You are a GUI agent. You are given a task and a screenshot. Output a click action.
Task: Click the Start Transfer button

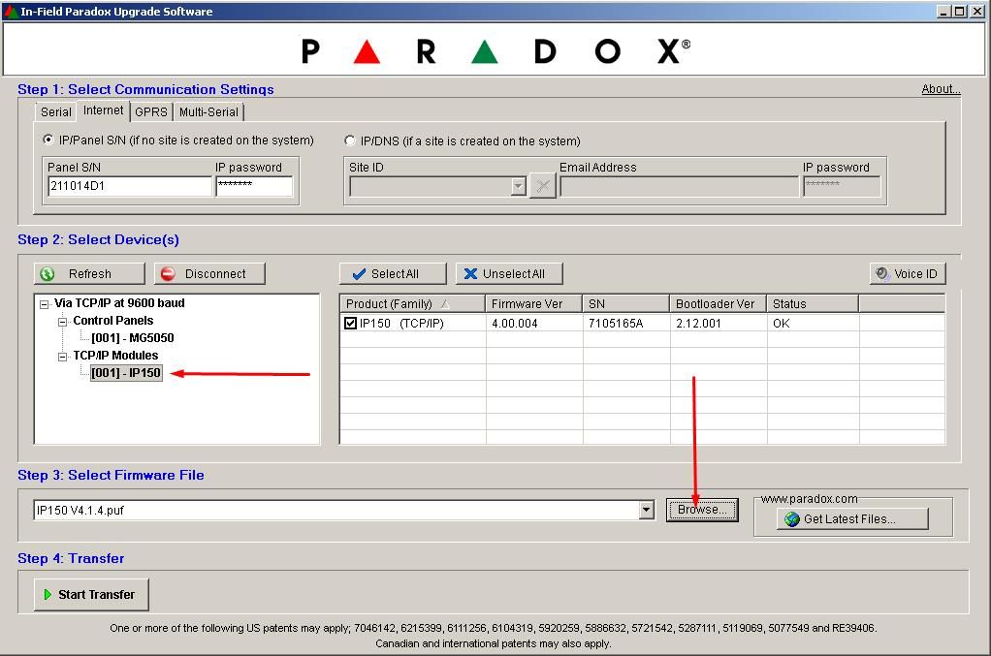point(91,594)
